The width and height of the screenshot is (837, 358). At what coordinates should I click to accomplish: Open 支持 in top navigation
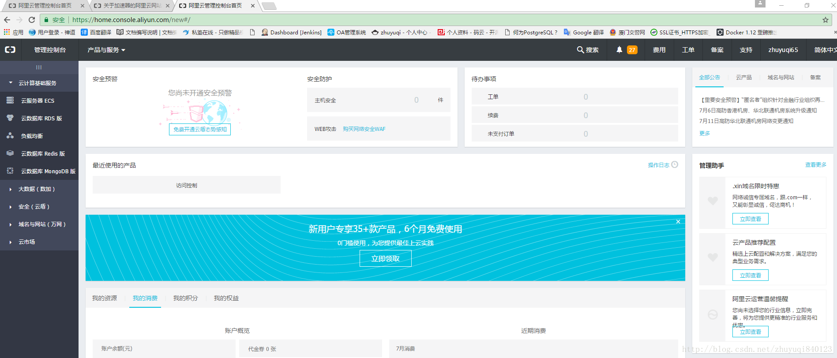746,50
